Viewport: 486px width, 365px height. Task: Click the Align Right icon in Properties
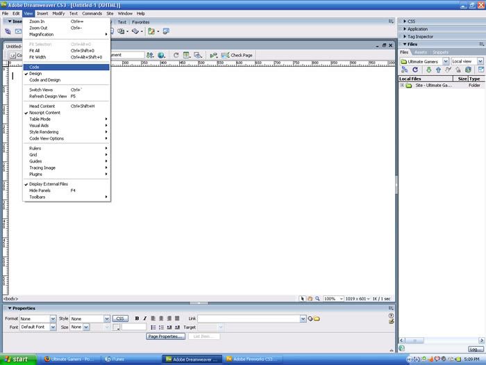(x=169, y=318)
